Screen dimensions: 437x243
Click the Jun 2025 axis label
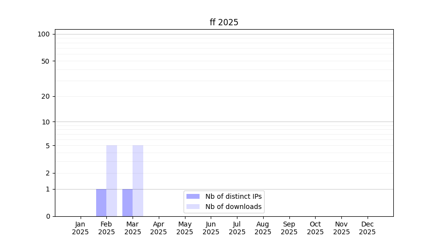coord(211,228)
